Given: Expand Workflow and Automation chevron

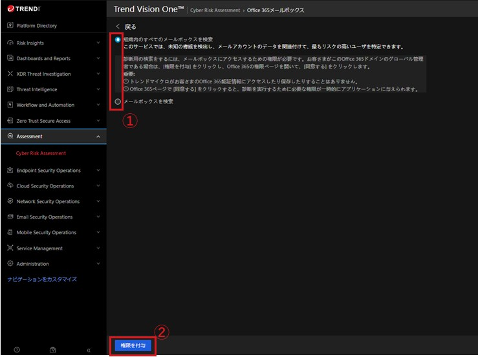Looking at the screenshot, I should tap(98, 105).
